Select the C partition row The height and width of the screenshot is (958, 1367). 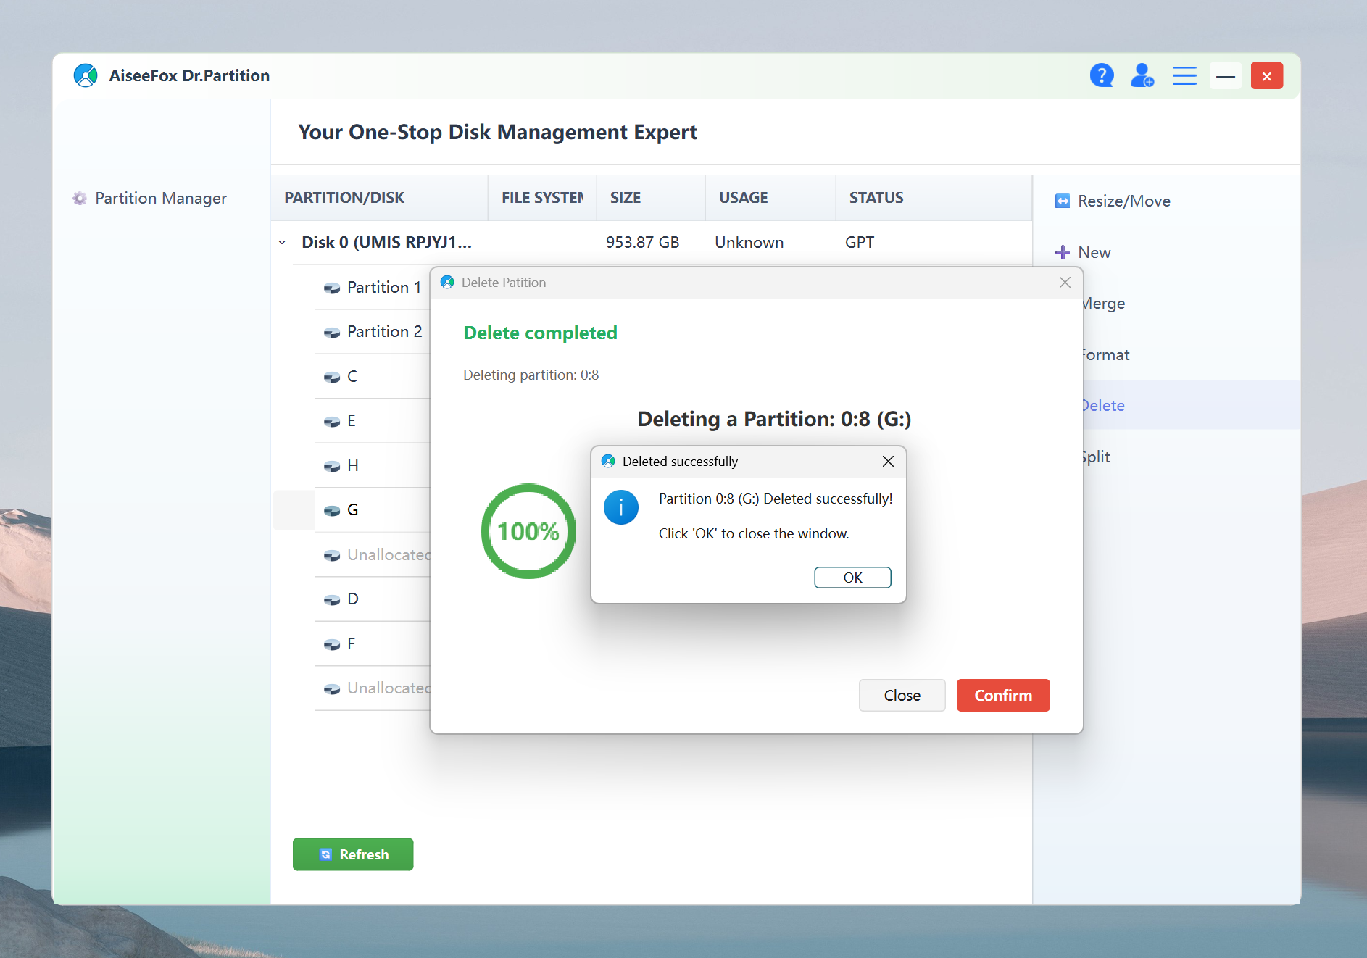372,377
